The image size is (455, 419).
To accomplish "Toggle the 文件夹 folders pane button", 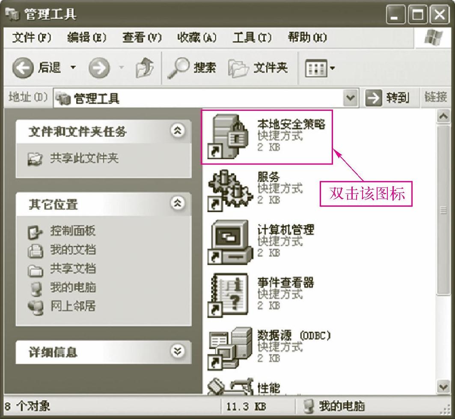I will (258, 68).
